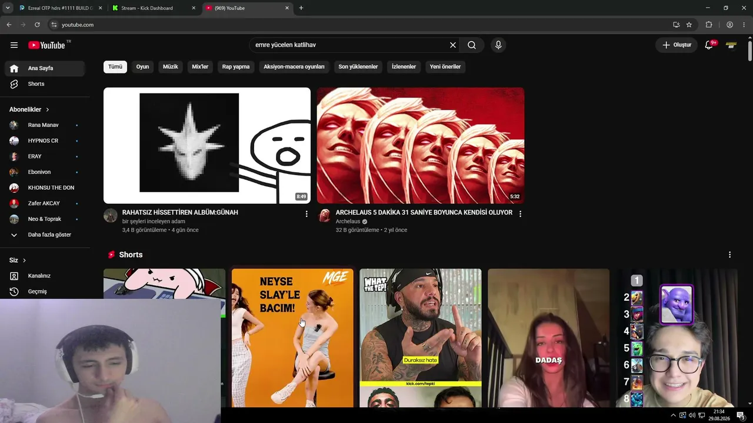Expand Daha fazla göster in subscriptions

point(45,235)
